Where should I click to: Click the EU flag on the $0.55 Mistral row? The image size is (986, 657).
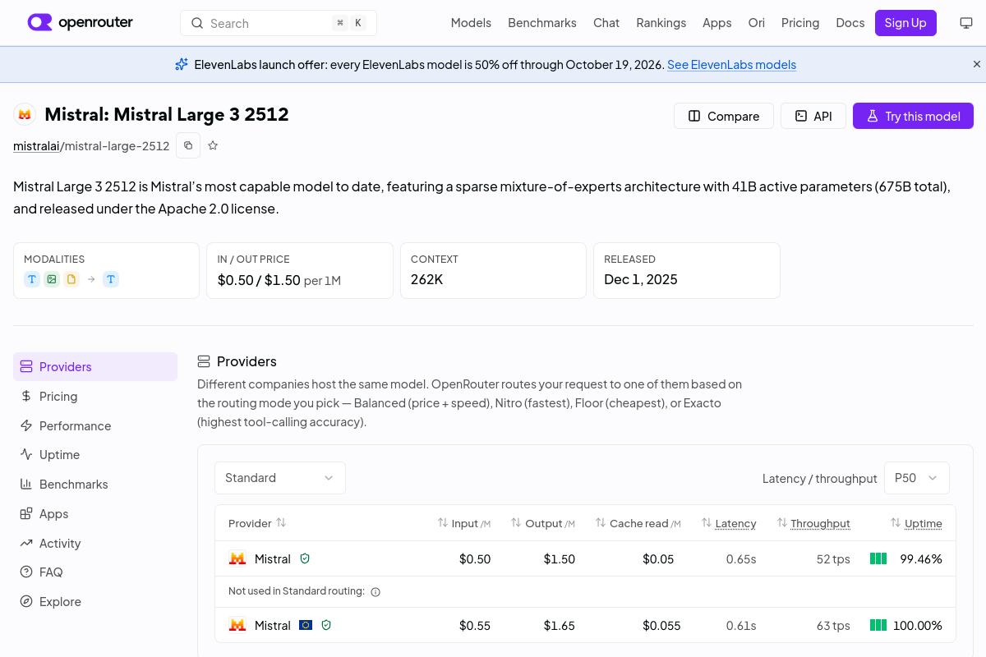click(306, 625)
